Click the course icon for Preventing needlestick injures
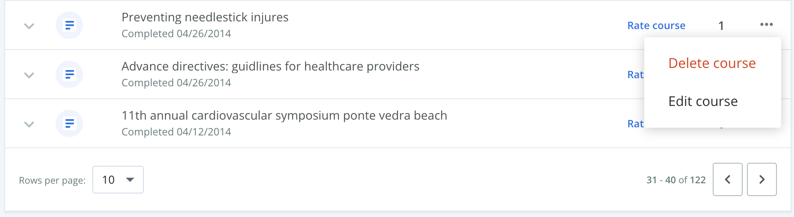 coord(69,25)
